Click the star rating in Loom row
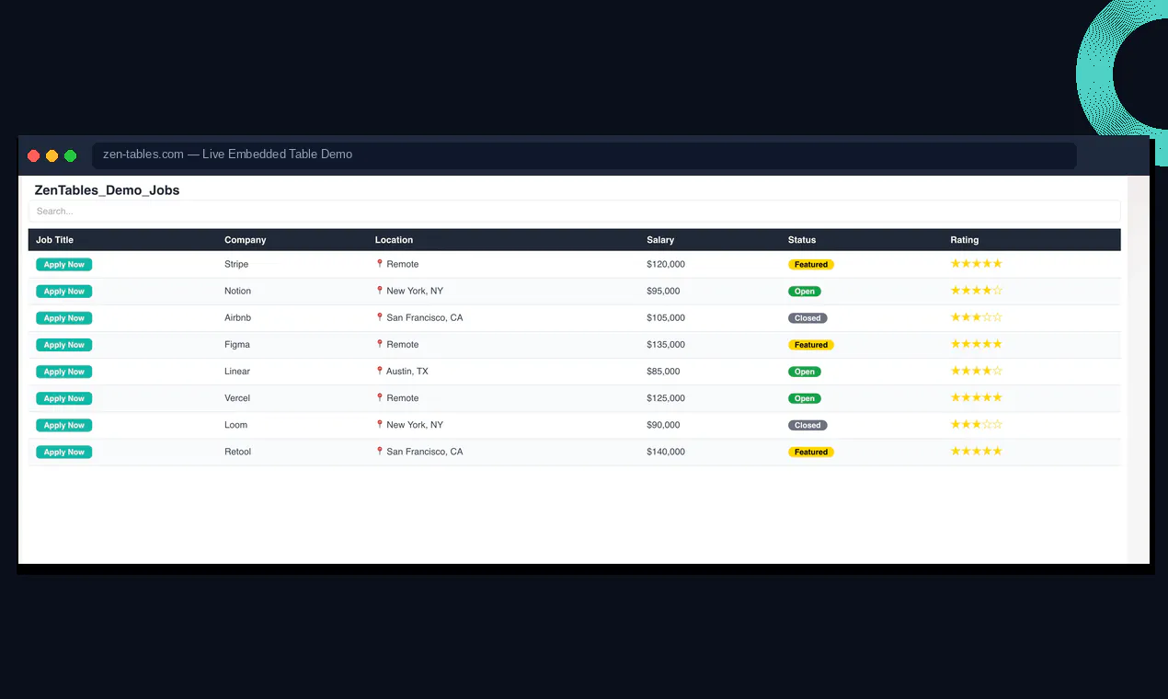1168x699 pixels. click(x=977, y=424)
